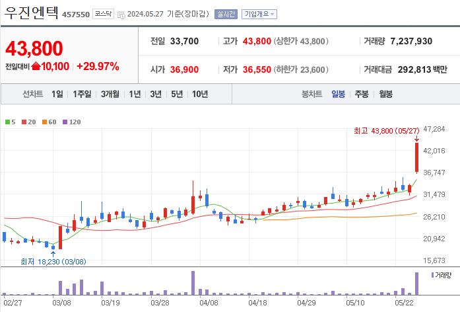Click the low price value 36,550
Viewport: 460px width, 312px height.
pyautogui.click(x=257, y=69)
